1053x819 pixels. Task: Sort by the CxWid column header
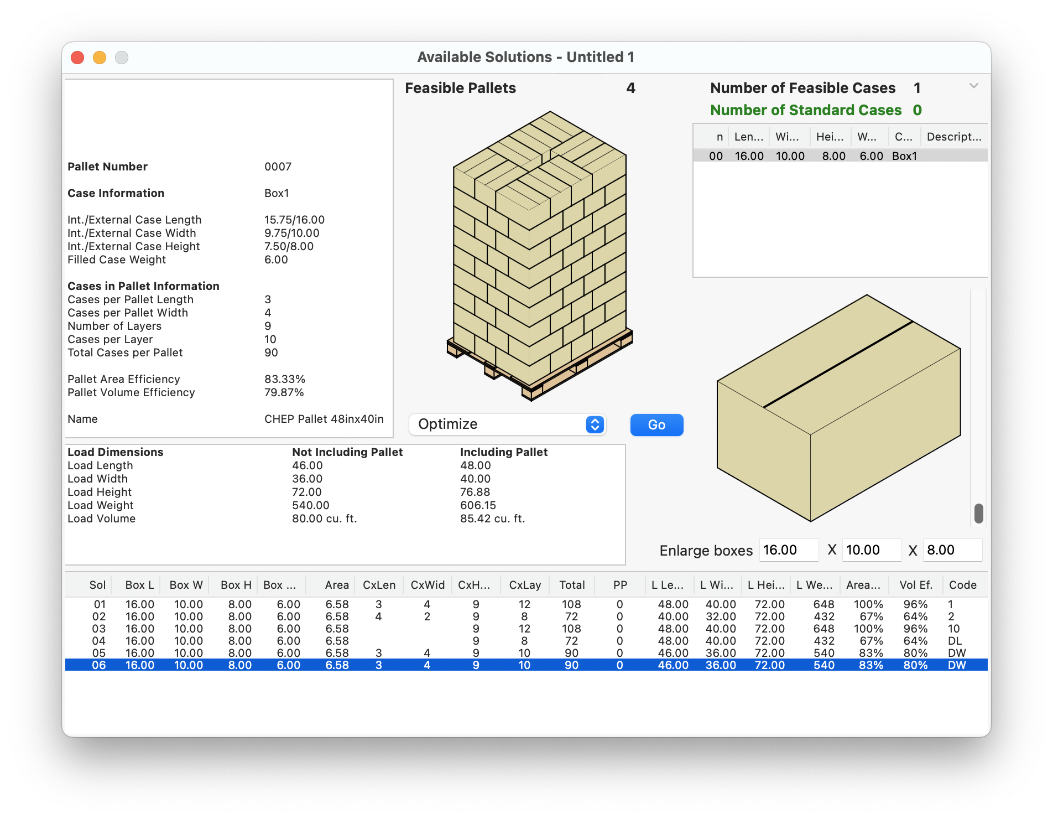(x=428, y=585)
